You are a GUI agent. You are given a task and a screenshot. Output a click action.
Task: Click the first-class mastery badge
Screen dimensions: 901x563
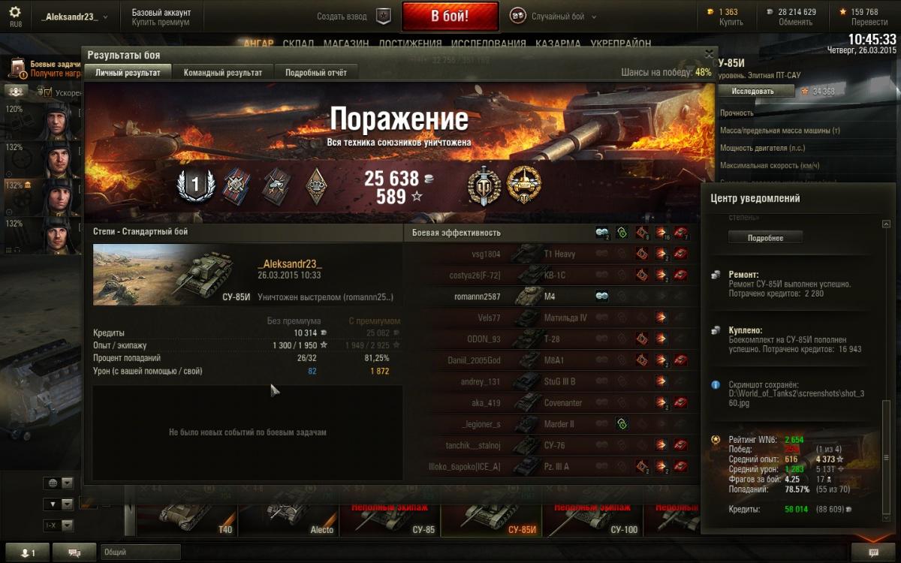coord(195,185)
